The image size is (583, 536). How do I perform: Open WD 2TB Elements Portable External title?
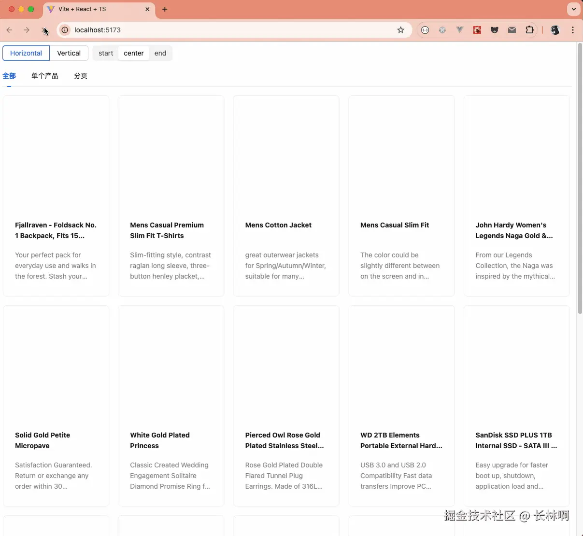tap(401, 440)
